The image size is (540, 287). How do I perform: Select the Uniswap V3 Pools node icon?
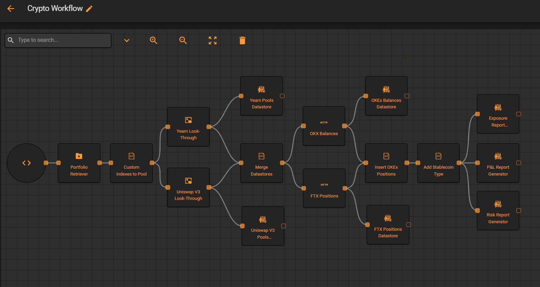pyautogui.click(x=263, y=219)
